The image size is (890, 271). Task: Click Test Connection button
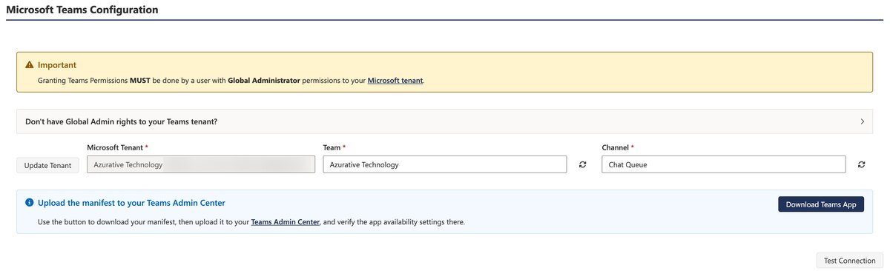(849, 261)
